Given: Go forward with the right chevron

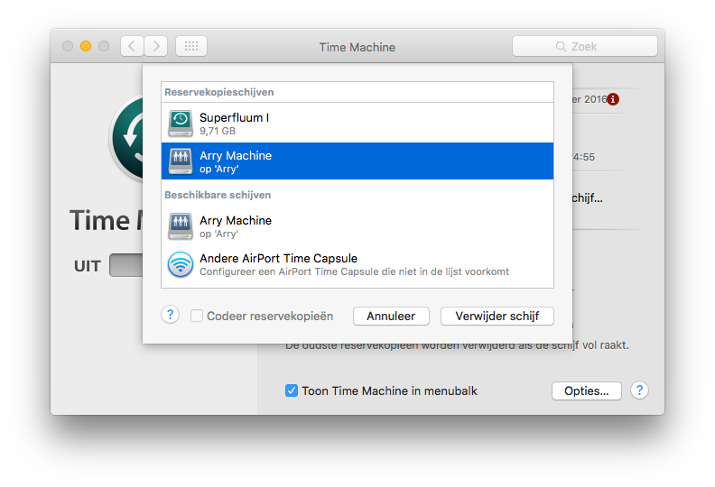Looking at the screenshot, I should coord(156,46).
